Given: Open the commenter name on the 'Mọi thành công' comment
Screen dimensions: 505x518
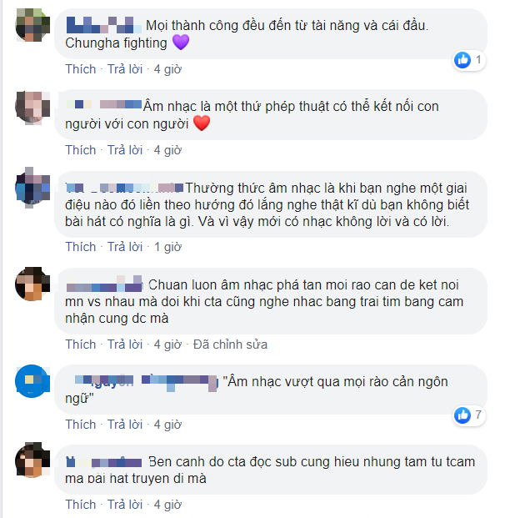Looking at the screenshot, I should click(104, 25).
